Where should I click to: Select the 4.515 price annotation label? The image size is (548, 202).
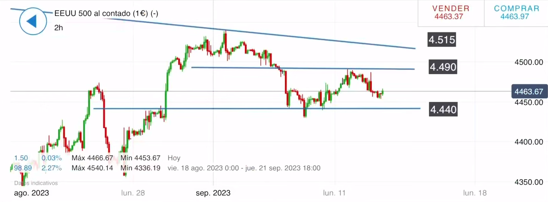(442, 40)
